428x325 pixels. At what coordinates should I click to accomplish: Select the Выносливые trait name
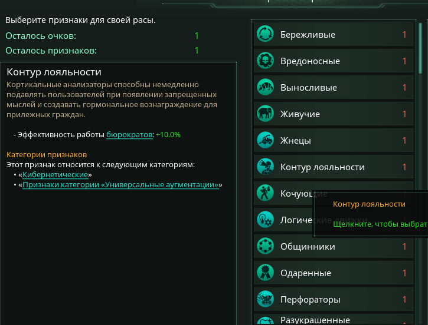click(x=308, y=88)
